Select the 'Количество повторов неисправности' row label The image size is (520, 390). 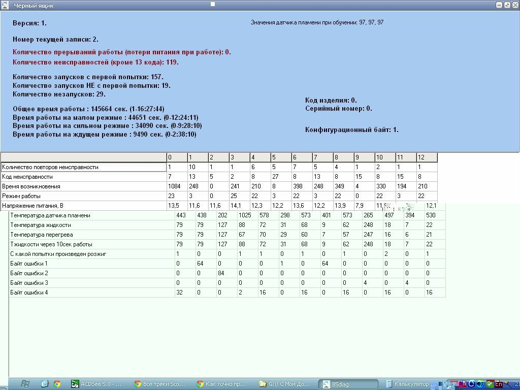pyautogui.click(x=84, y=167)
